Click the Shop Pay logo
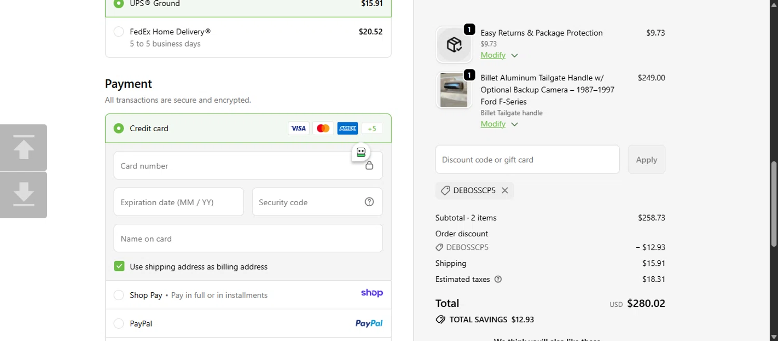The image size is (778, 341). 372,293
